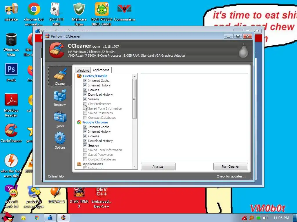Uncheck Firefox Cookies

pos(85,90)
